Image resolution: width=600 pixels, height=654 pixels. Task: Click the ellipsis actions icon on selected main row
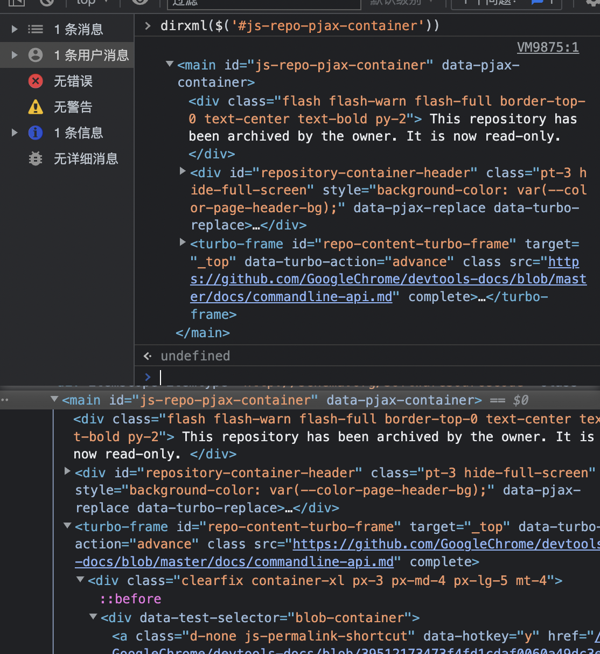[x=5, y=400]
